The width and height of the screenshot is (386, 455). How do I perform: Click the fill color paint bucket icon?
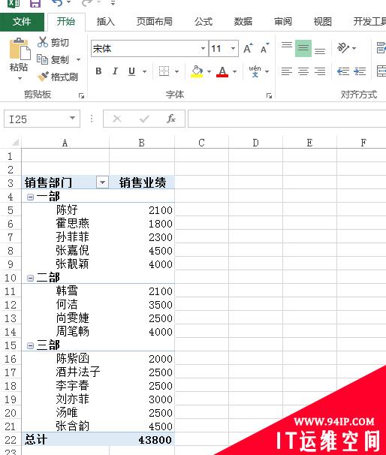tap(197, 71)
